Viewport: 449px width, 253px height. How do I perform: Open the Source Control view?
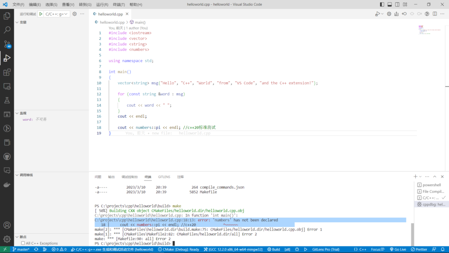pos(7,44)
